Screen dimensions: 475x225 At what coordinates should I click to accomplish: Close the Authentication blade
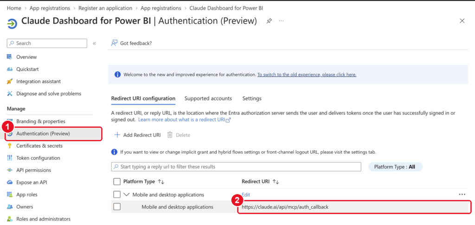pos(462,21)
